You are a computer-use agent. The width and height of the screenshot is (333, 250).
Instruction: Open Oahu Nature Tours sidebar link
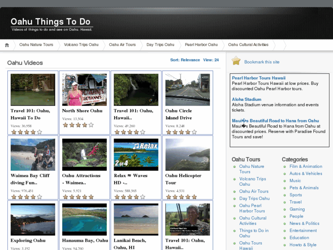251,169
